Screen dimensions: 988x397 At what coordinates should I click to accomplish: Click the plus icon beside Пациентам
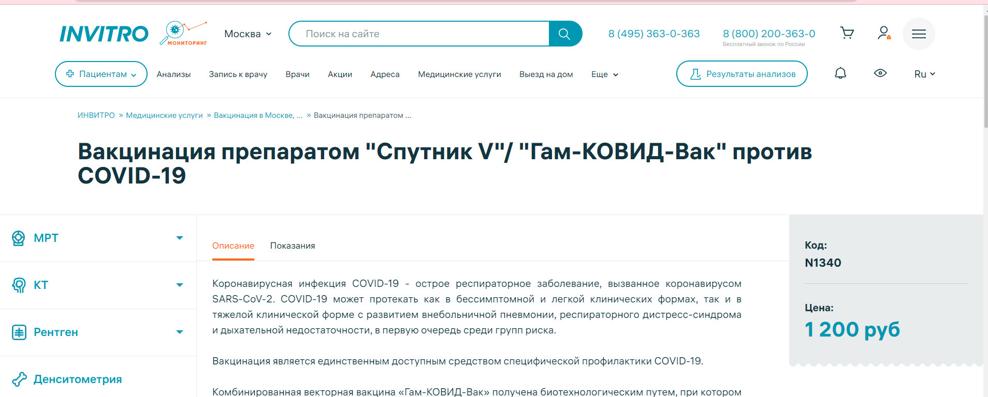70,74
